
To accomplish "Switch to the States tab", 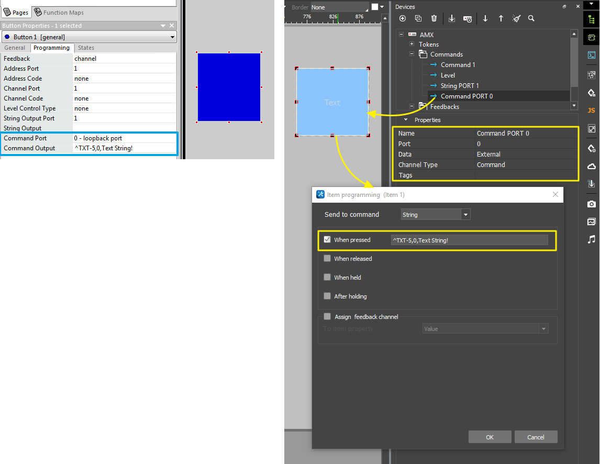I will (x=86, y=48).
